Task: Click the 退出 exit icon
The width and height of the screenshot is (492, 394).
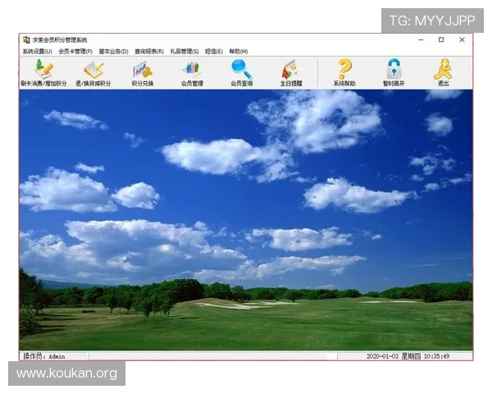Action: (x=443, y=72)
